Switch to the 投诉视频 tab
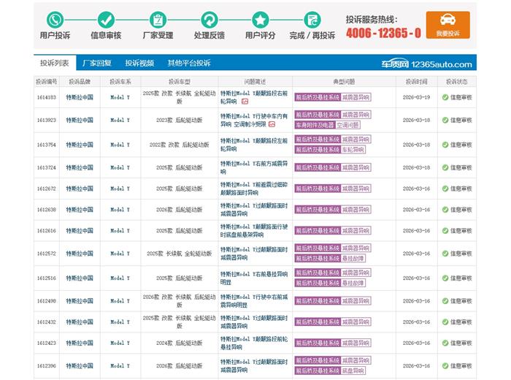511x380 pixels. click(139, 64)
